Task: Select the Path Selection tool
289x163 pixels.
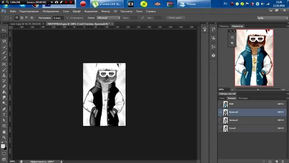Action: tap(4, 120)
